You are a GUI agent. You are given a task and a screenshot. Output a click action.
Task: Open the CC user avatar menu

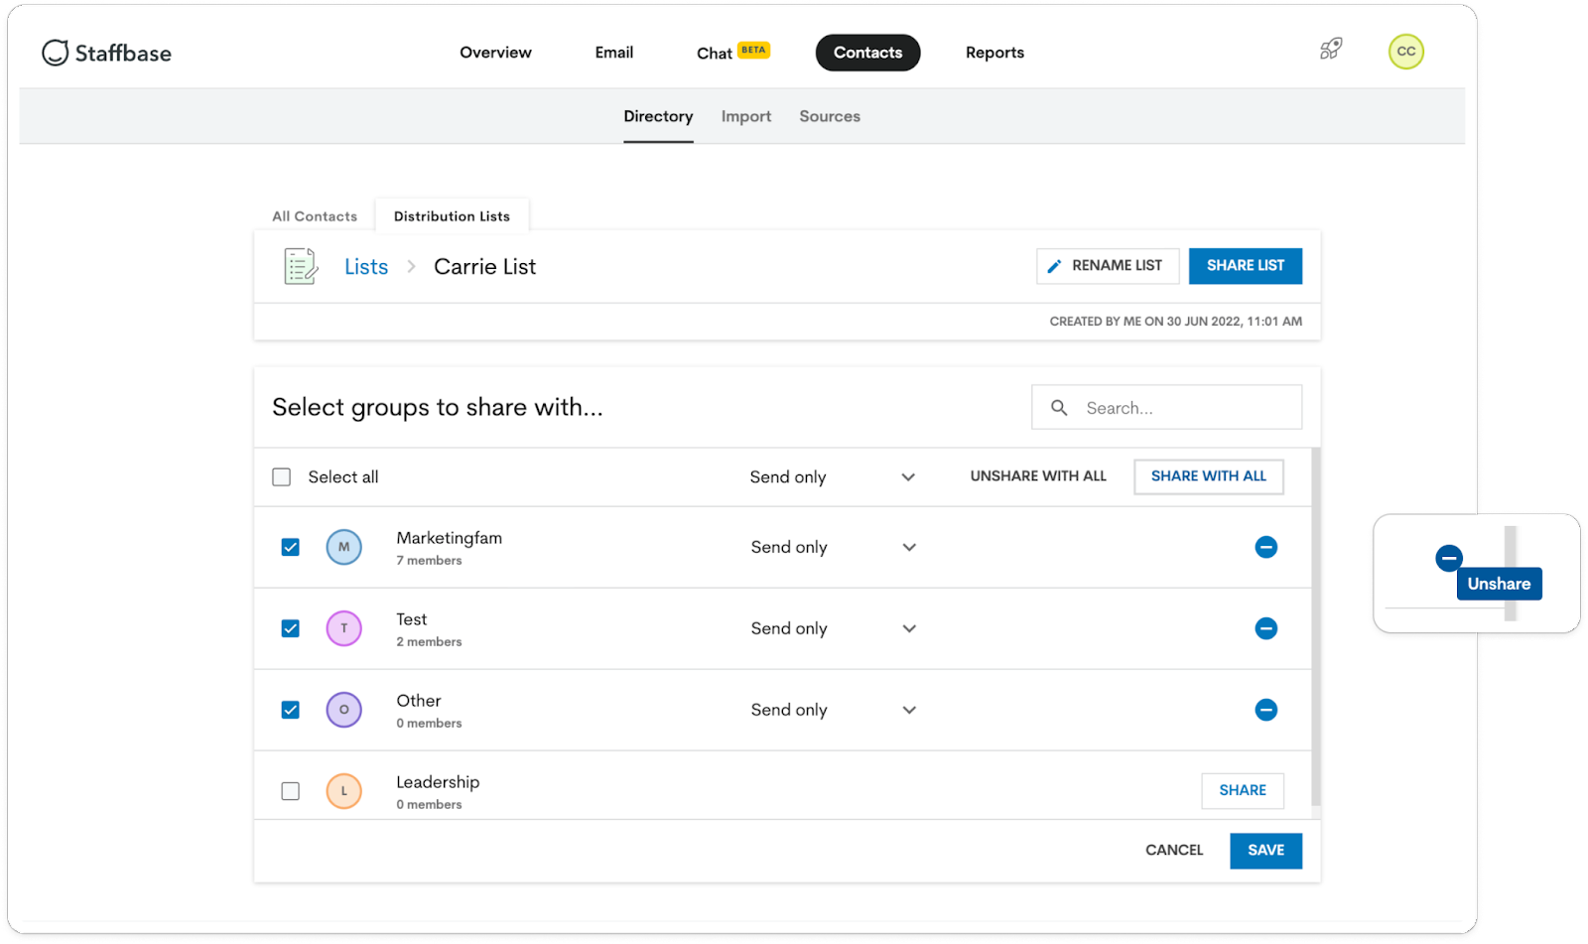click(1405, 52)
